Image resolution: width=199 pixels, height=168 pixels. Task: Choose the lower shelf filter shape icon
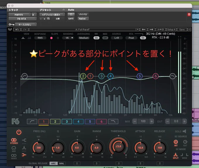tap(24, 155)
